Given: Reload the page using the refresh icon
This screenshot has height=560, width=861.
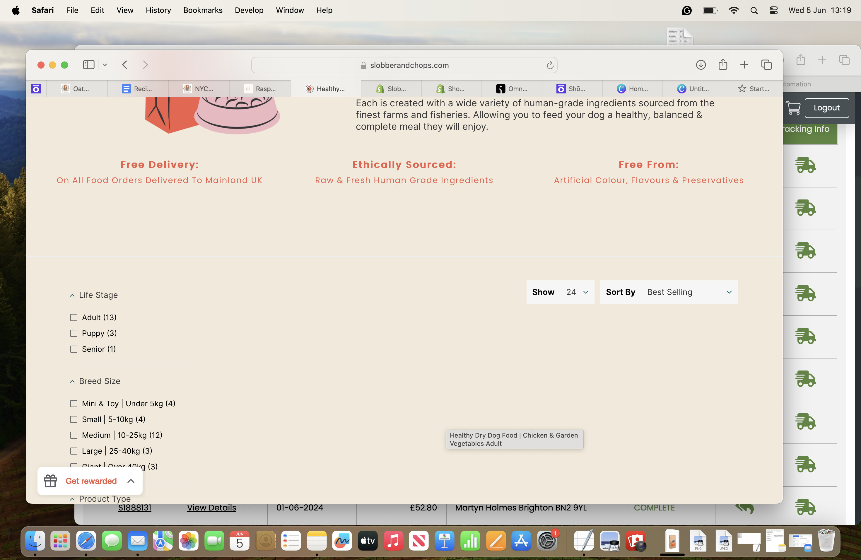Looking at the screenshot, I should tap(550, 65).
